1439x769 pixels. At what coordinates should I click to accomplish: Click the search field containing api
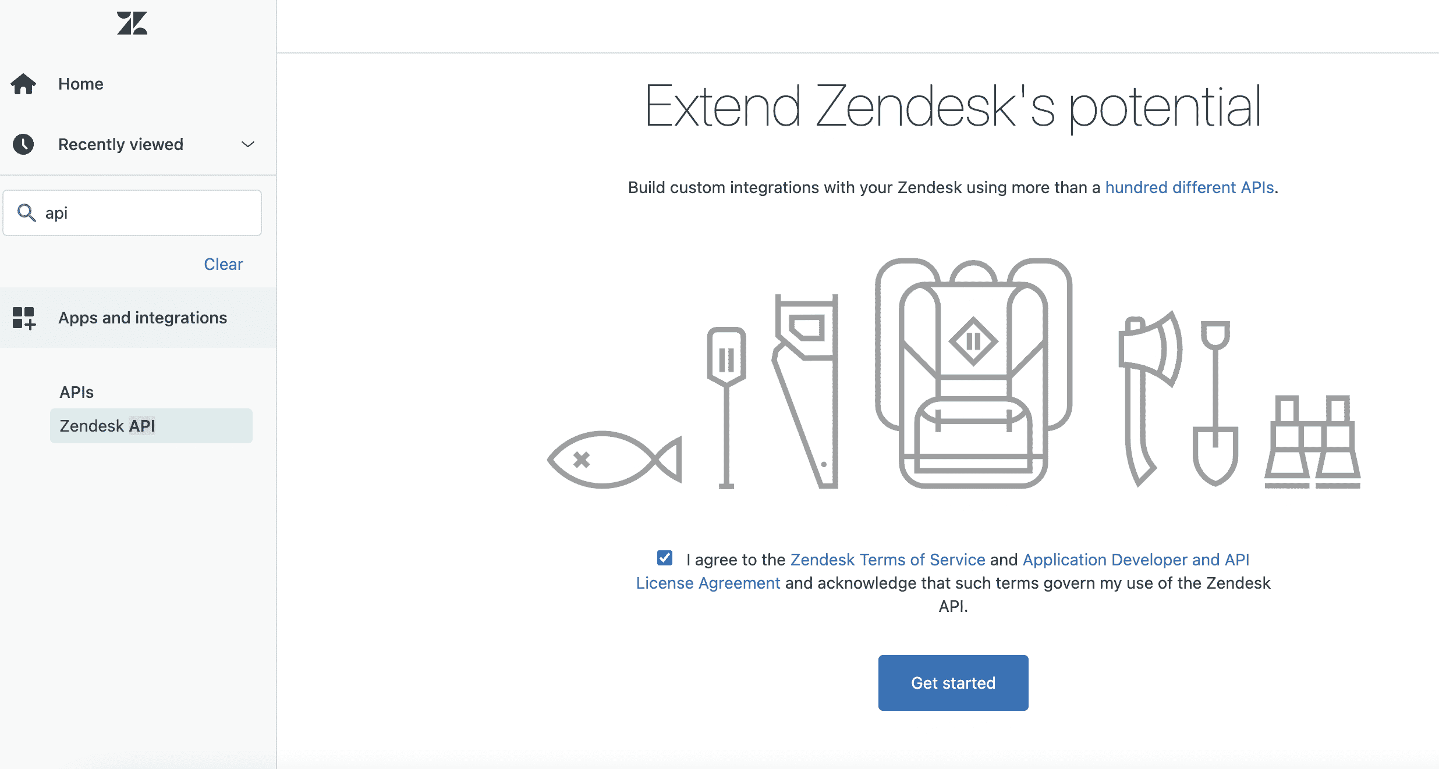132,213
